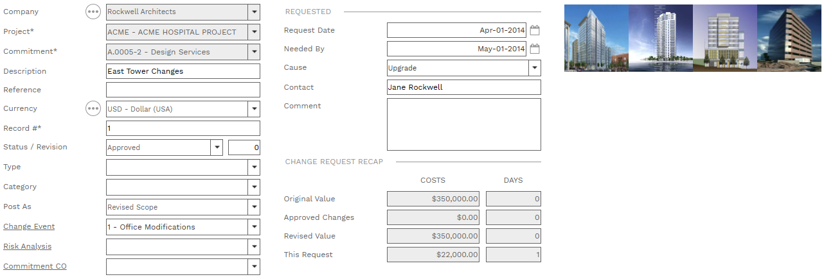Click the white tower by water thumbnail

pyautogui.click(x=660, y=38)
